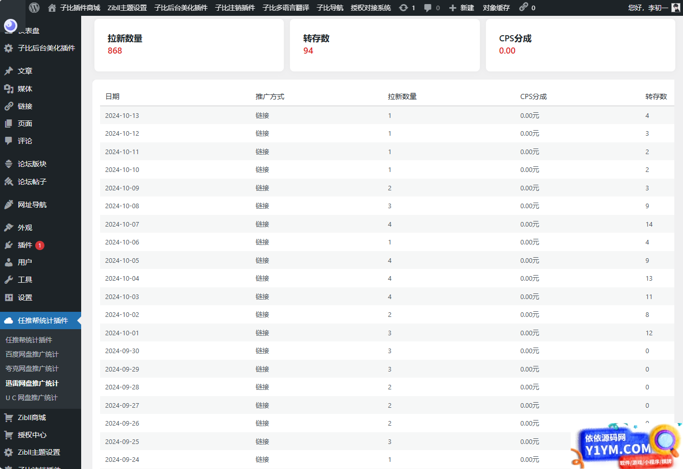Click the pushpin icon for 文章
Image resolution: width=683 pixels, height=469 pixels.
(9, 71)
